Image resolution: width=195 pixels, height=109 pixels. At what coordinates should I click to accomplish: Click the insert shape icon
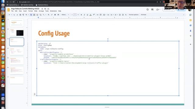(41, 15)
